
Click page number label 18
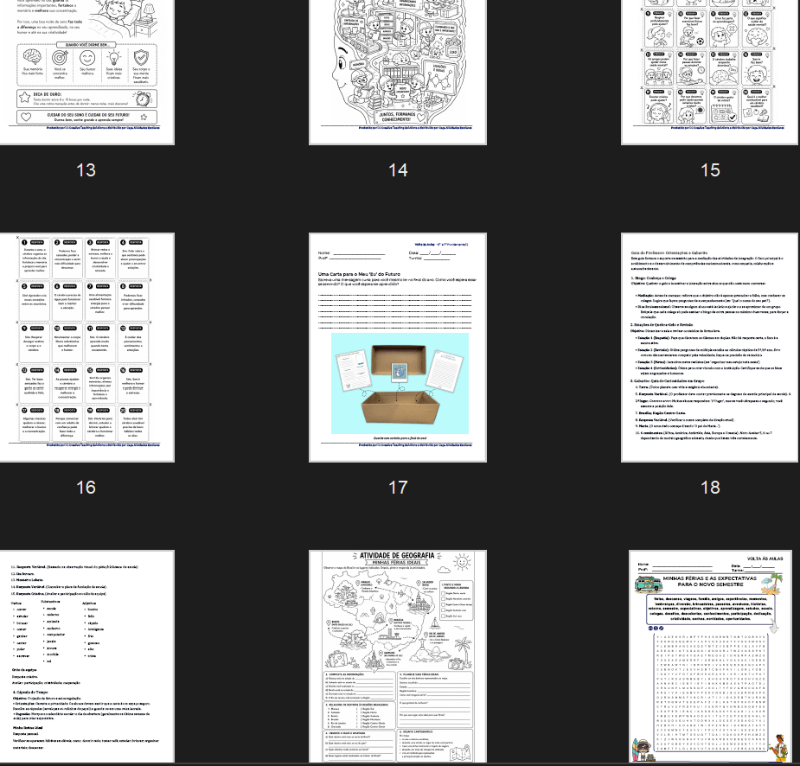click(x=710, y=487)
